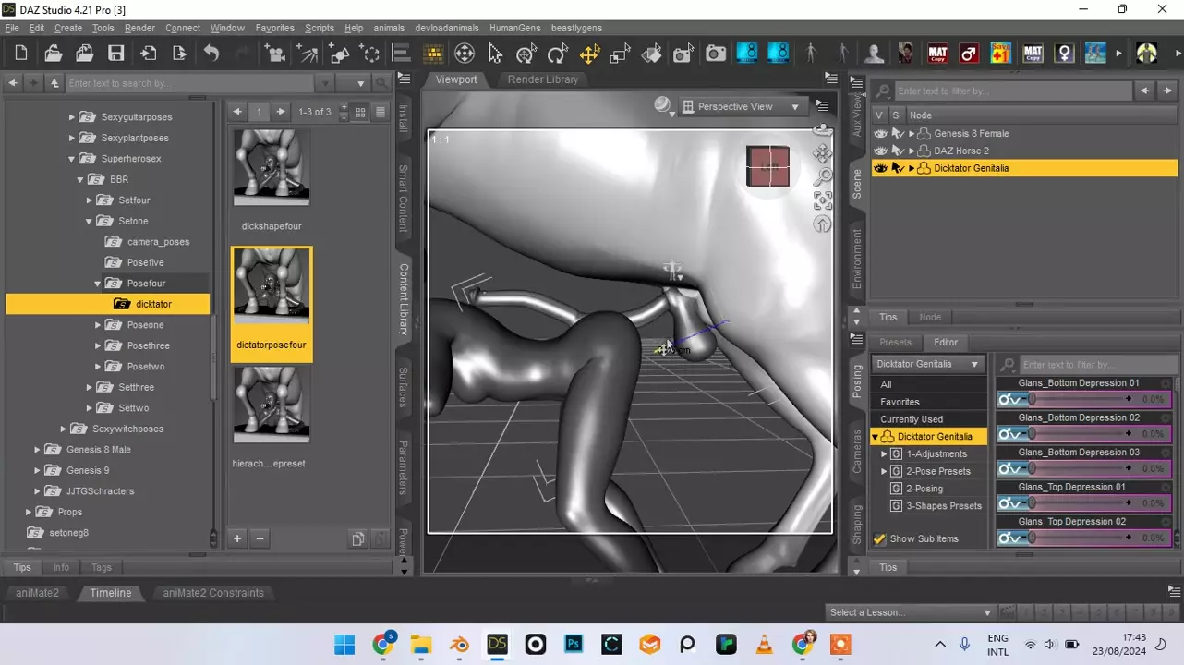The image size is (1184, 665).
Task: Expand the Poseone folder
Action: 98,325
